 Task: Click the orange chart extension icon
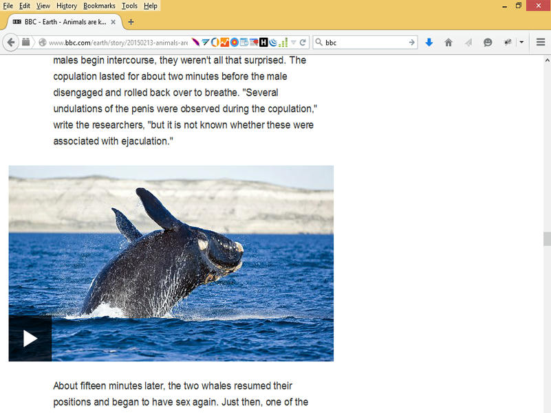tap(224, 43)
